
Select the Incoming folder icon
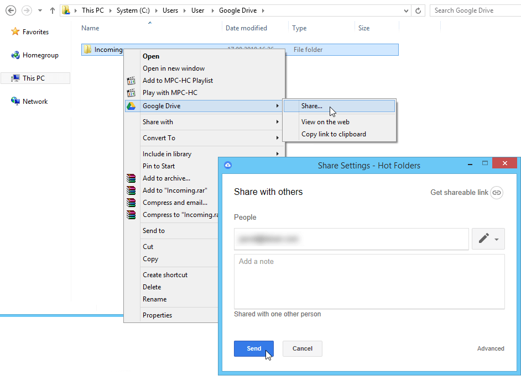[x=87, y=49]
